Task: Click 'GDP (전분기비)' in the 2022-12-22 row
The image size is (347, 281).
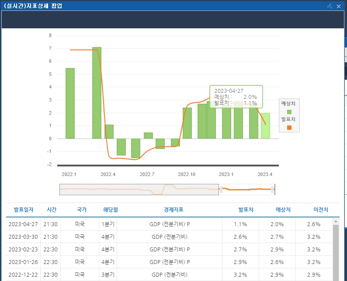Action: (170, 274)
